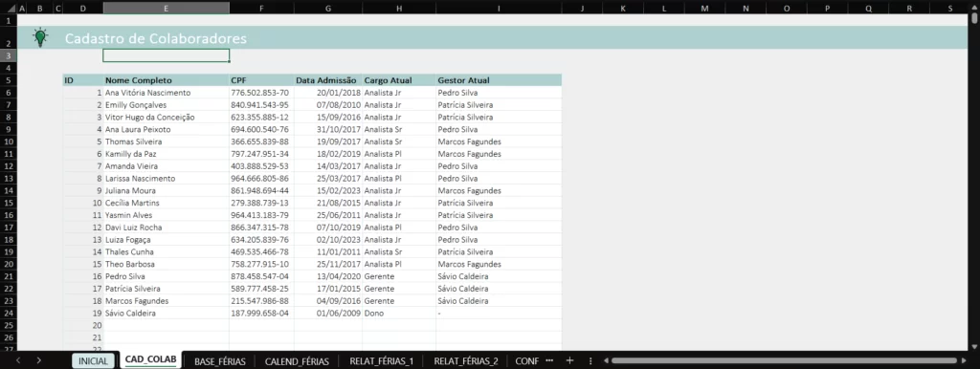Click horizontal scrollbar left arrow
Viewport: 980px width, 369px height.
tap(606, 360)
